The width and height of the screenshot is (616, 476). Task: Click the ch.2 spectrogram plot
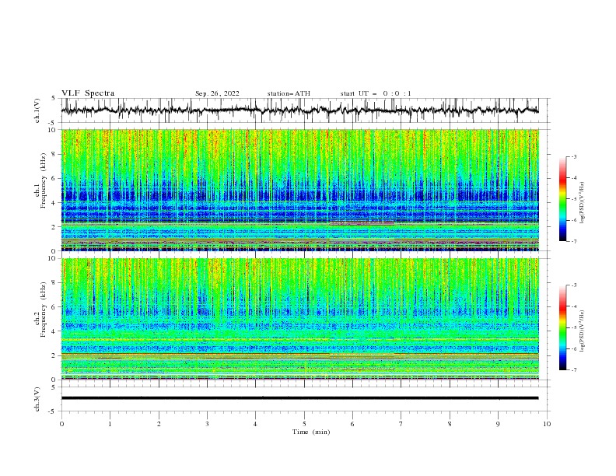point(299,319)
